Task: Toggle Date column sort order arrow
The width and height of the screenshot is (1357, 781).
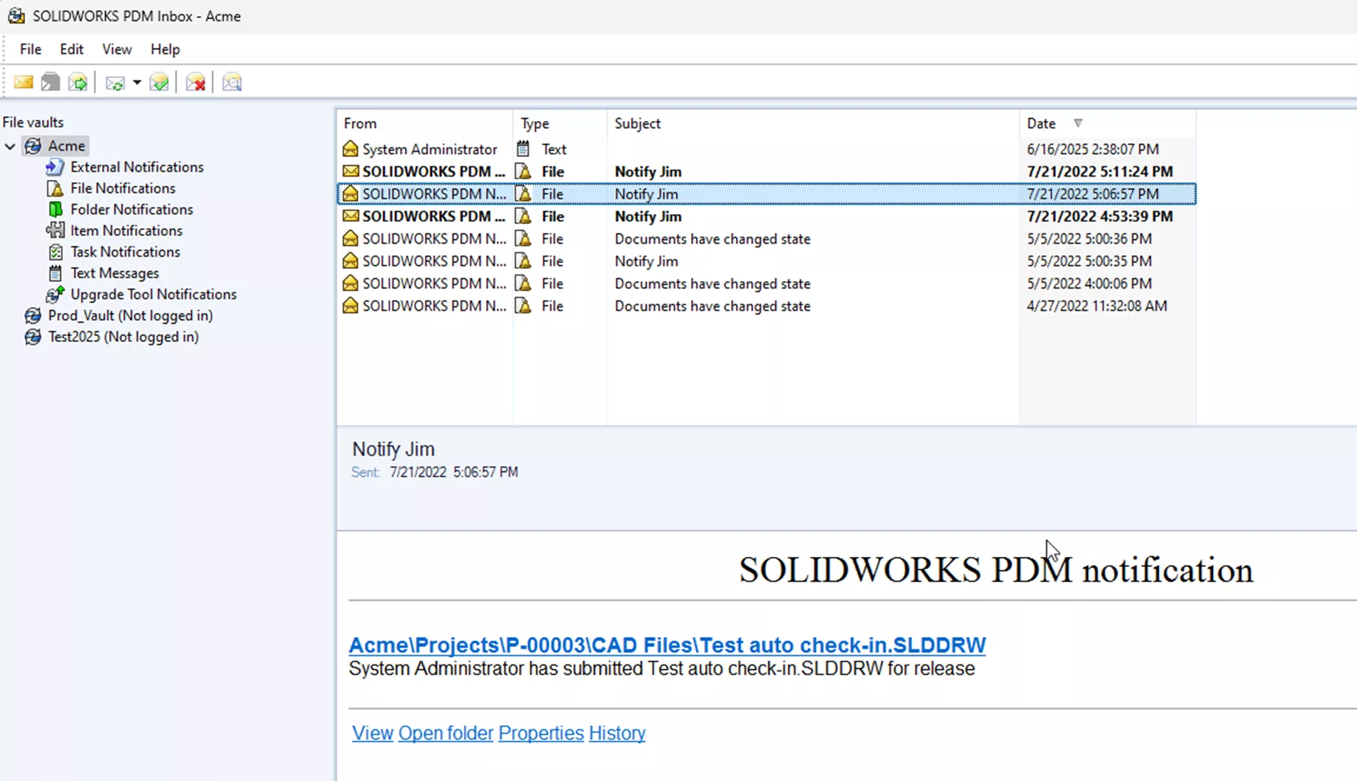Action: 1077,123
